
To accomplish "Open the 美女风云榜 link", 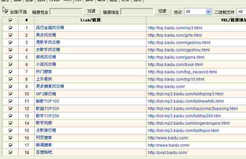I will pos(46,35).
